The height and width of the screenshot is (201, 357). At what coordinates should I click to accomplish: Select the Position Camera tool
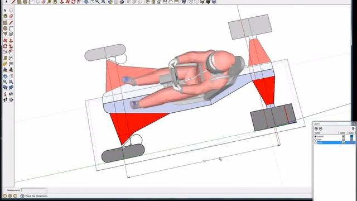[5, 94]
